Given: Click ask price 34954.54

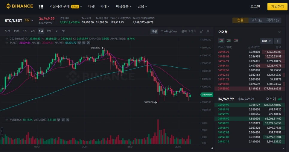Looking at the screenshot, I should [223, 66].
